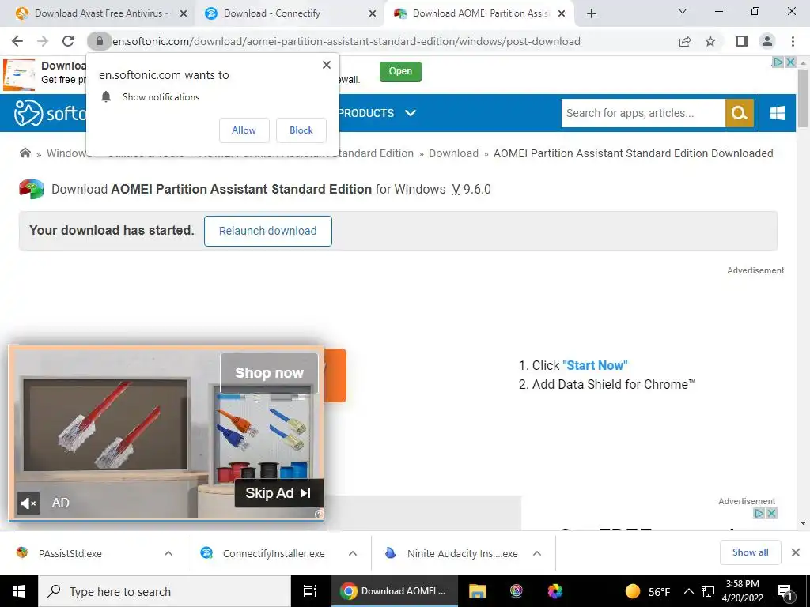
Task: Expand options for Ninite Audacity download
Action: click(x=537, y=553)
